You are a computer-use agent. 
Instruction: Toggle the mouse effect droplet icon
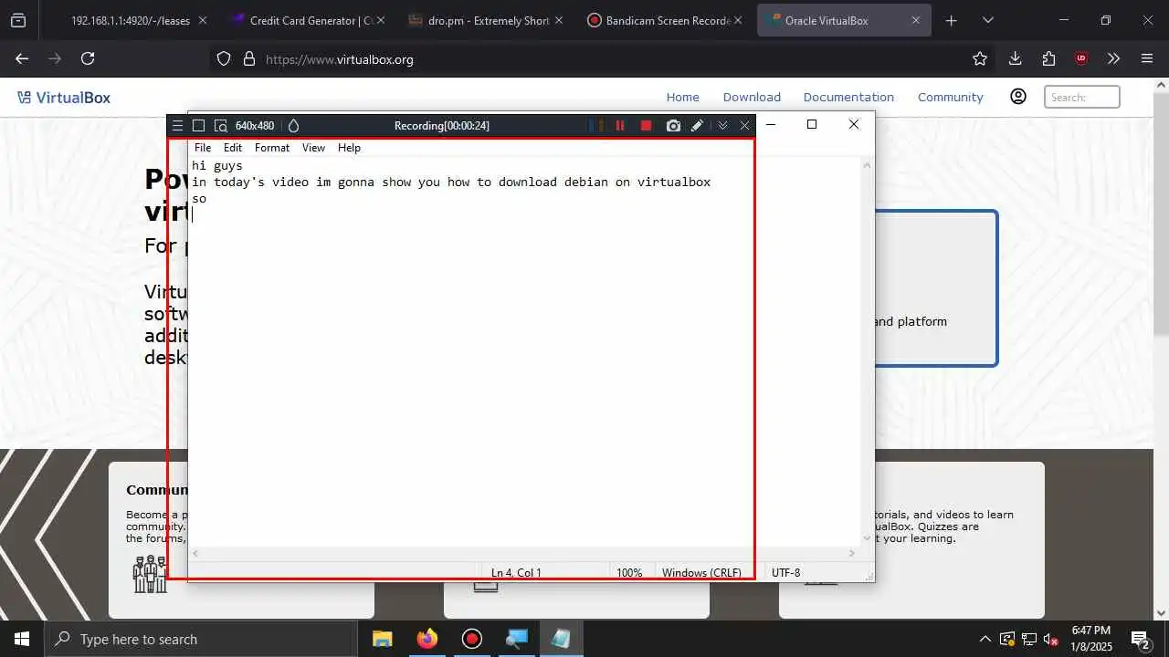click(x=293, y=126)
